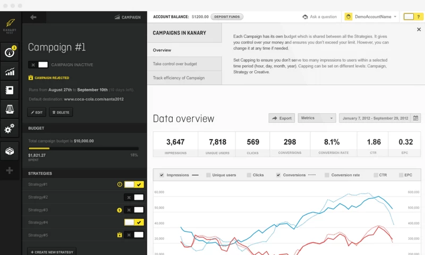
Task: Click the Deposit Funds button
Action: pyautogui.click(x=227, y=16)
